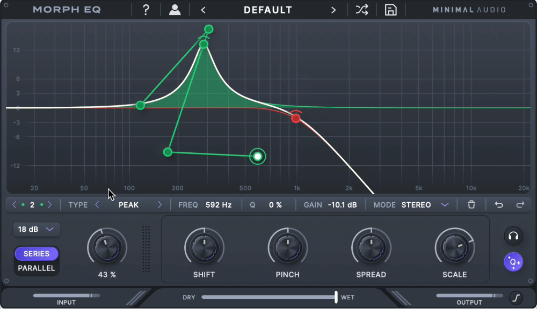Open the help question mark icon
The width and height of the screenshot is (537, 309).
(x=146, y=10)
